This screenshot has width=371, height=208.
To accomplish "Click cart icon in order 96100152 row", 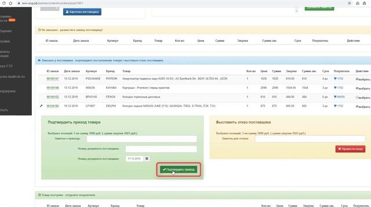I will coord(335,96).
